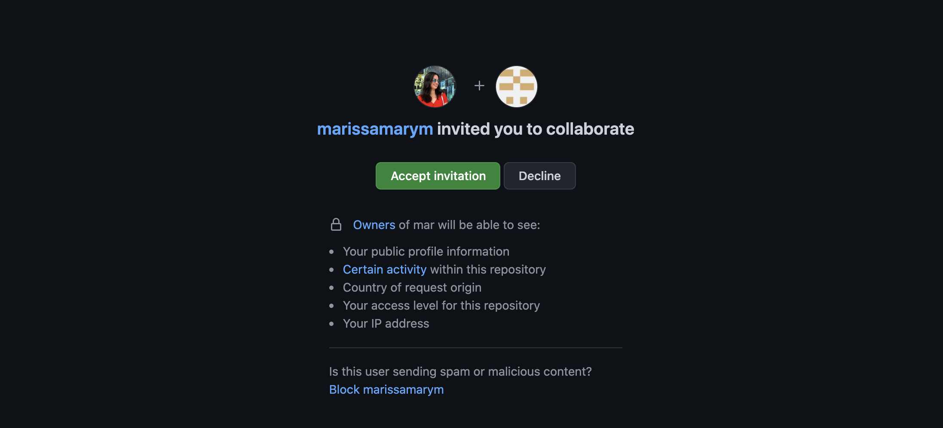Click the horizontal divider above the spam question
Image resolution: width=943 pixels, height=428 pixels.
(476, 348)
